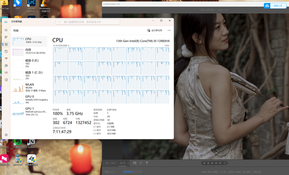Select Disk 1 (C: D:) performance entry
Viewport: 289px width, 175px height.
coord(29,75)
